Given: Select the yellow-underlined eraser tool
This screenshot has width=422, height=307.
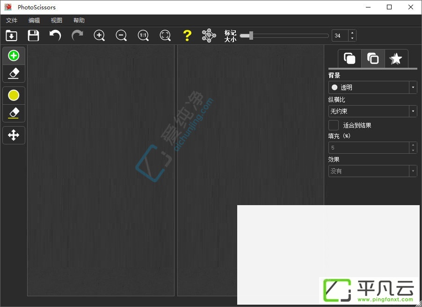Looking at the screenshot, I should 14,113.
